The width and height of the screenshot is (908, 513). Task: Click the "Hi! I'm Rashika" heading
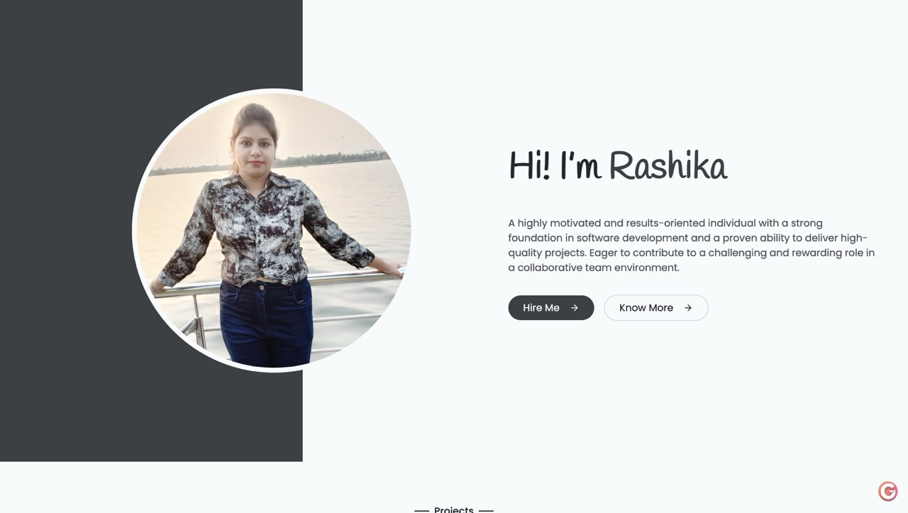point(618,166)
